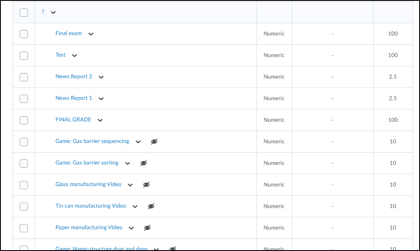Screen dimensions: 420x251
Task: Tick the checkbox for Final exam row
Action: [x=24, y=34]
